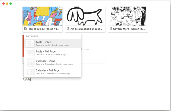Click into the /table text block
The image size is (171, 111).
[27, 79]
